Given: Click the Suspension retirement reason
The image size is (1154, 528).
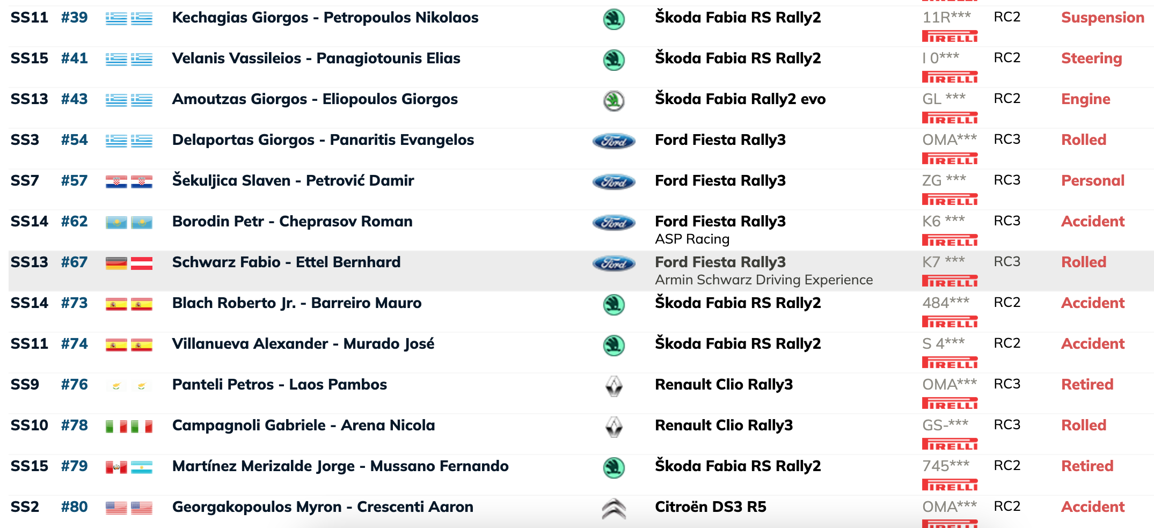Looking at the screenshot, I should (1102, 18).
